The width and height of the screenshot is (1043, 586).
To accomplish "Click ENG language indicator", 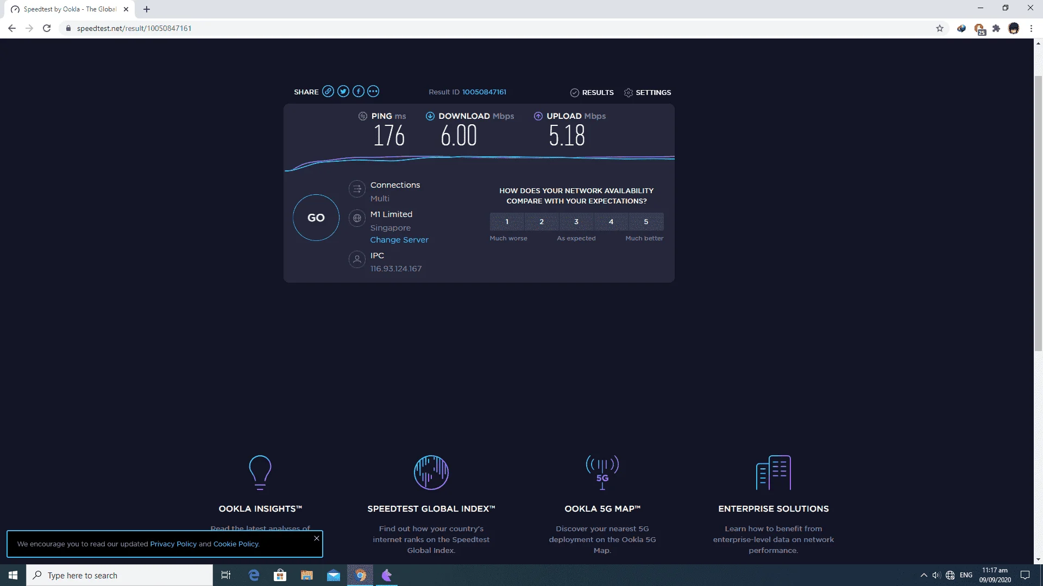I will click(x=966, y=575).
